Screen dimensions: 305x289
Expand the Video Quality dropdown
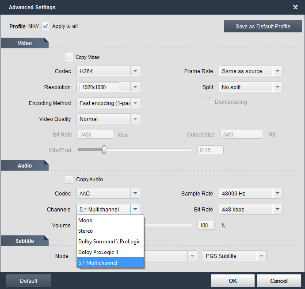click(x=135, y=119)
